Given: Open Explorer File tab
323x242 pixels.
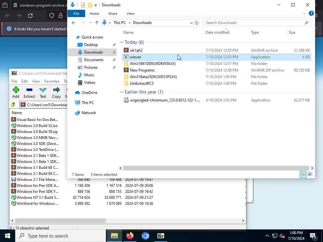Looking at the screenshot, I should coord(76,14).
